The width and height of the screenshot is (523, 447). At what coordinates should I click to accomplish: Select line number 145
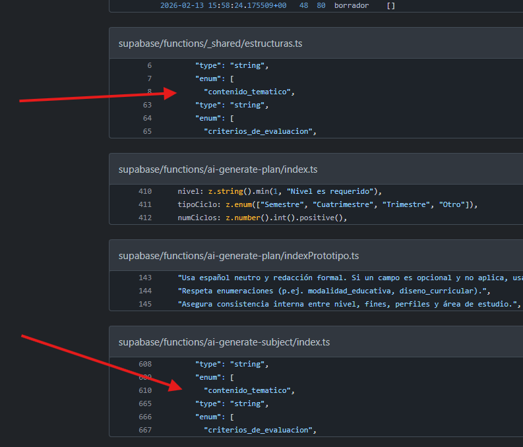(145, 304)
